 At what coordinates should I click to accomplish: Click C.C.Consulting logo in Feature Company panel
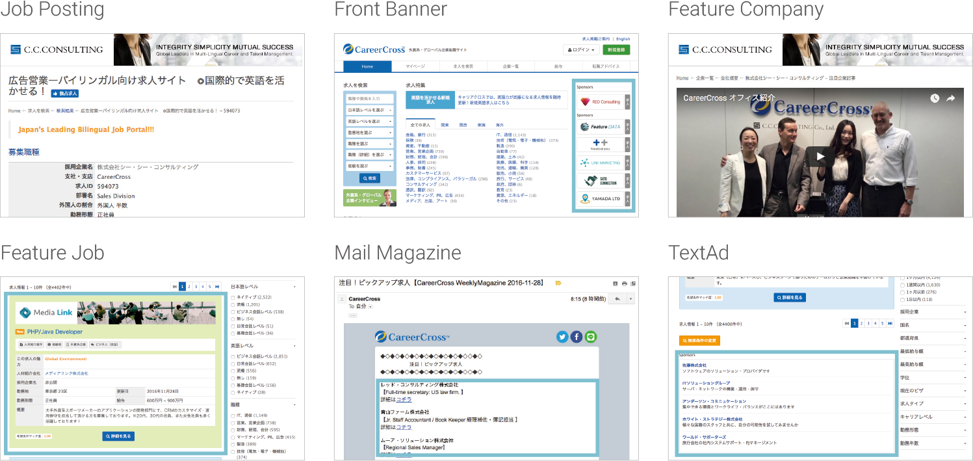[725, 49]
